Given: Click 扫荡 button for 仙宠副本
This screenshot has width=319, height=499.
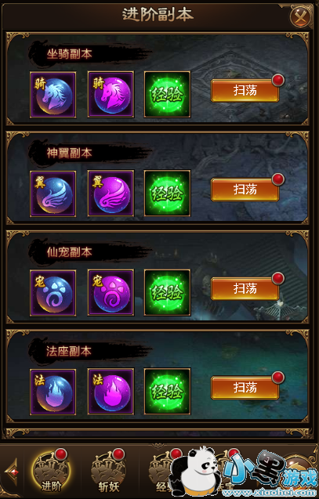Looking at the screenshot, I should pyautogui.click(x=245, y=289).
